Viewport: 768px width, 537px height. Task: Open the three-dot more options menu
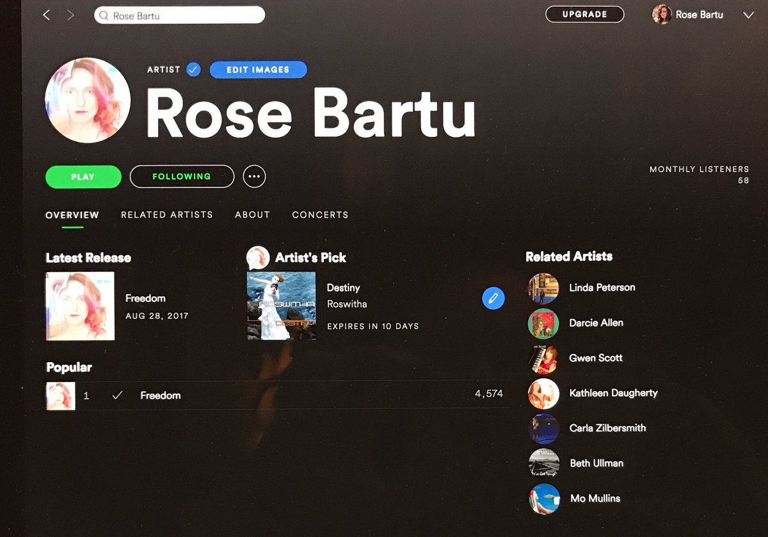pyautogui.click(x=254, y=177)
